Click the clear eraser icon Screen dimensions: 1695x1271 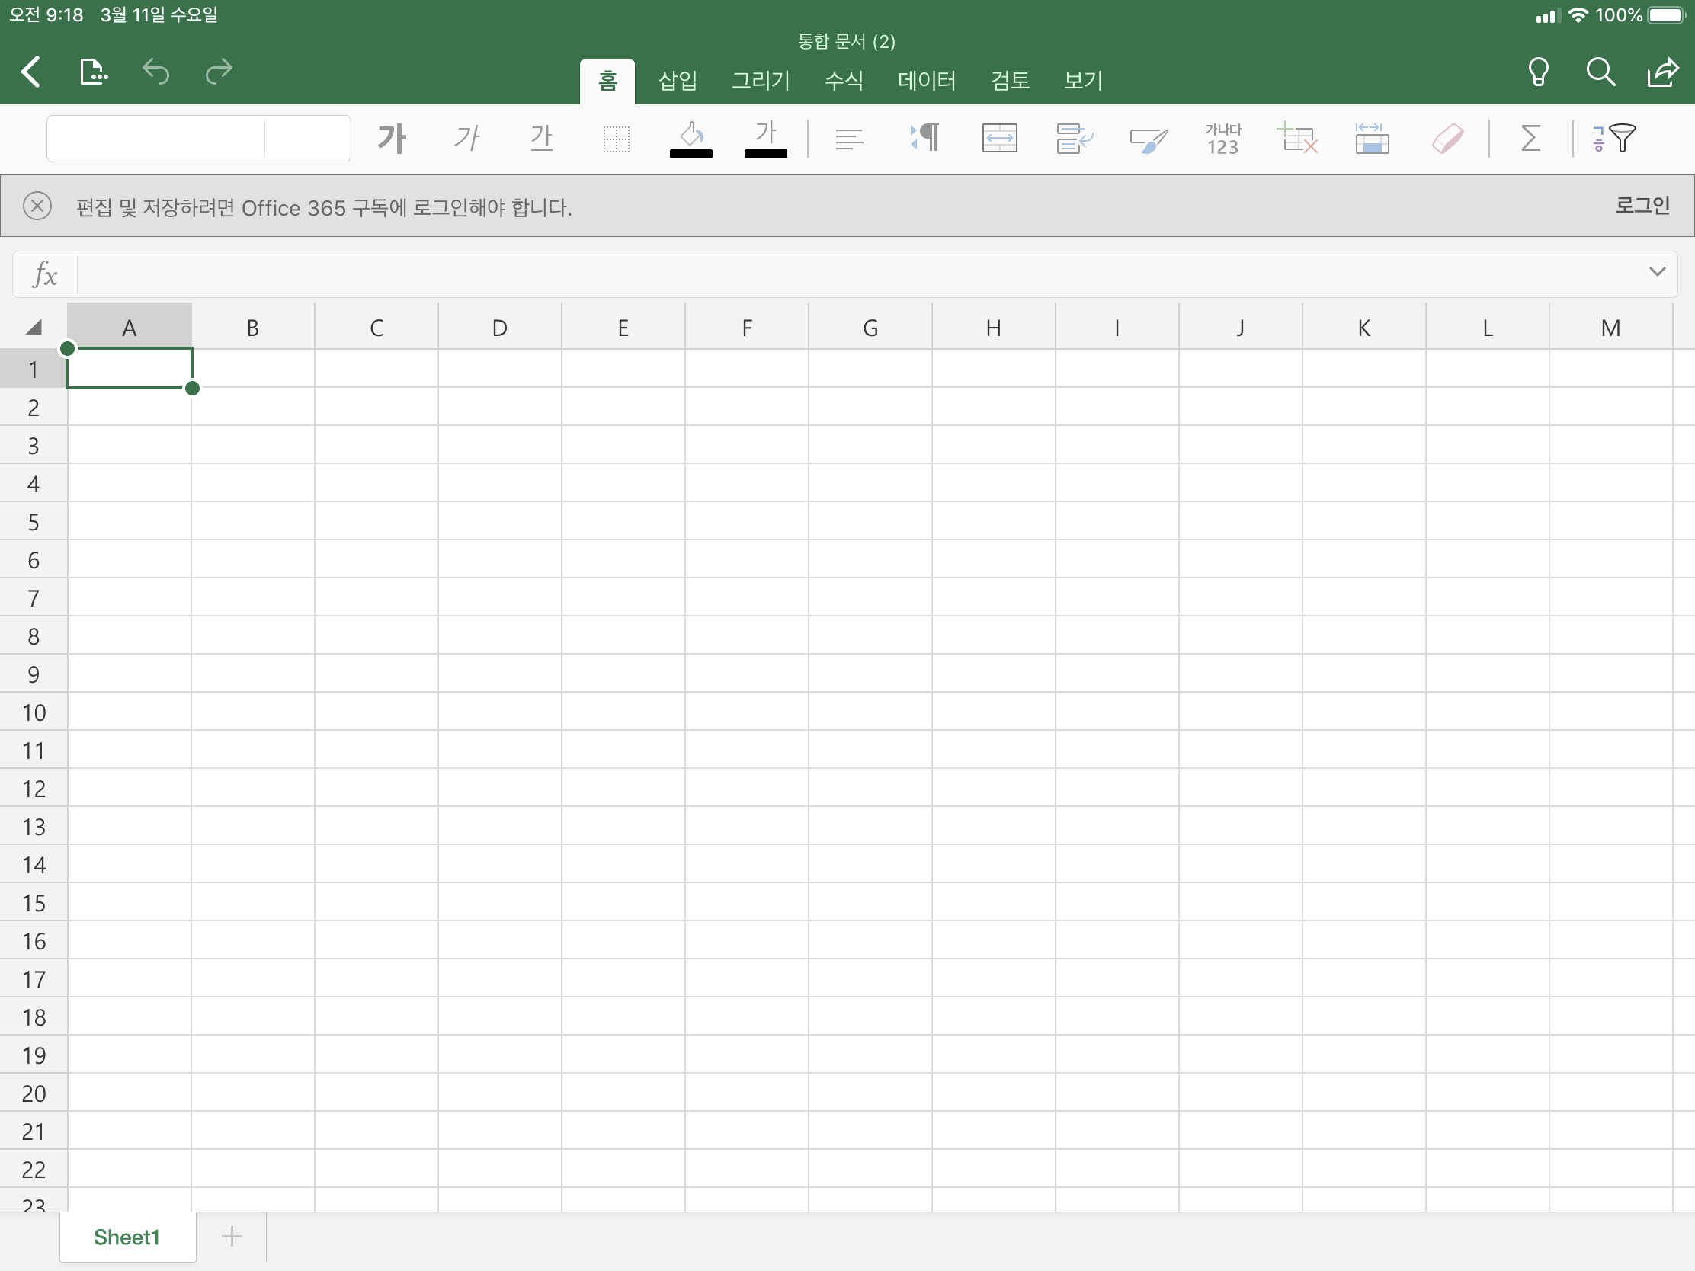(1447, 139)
